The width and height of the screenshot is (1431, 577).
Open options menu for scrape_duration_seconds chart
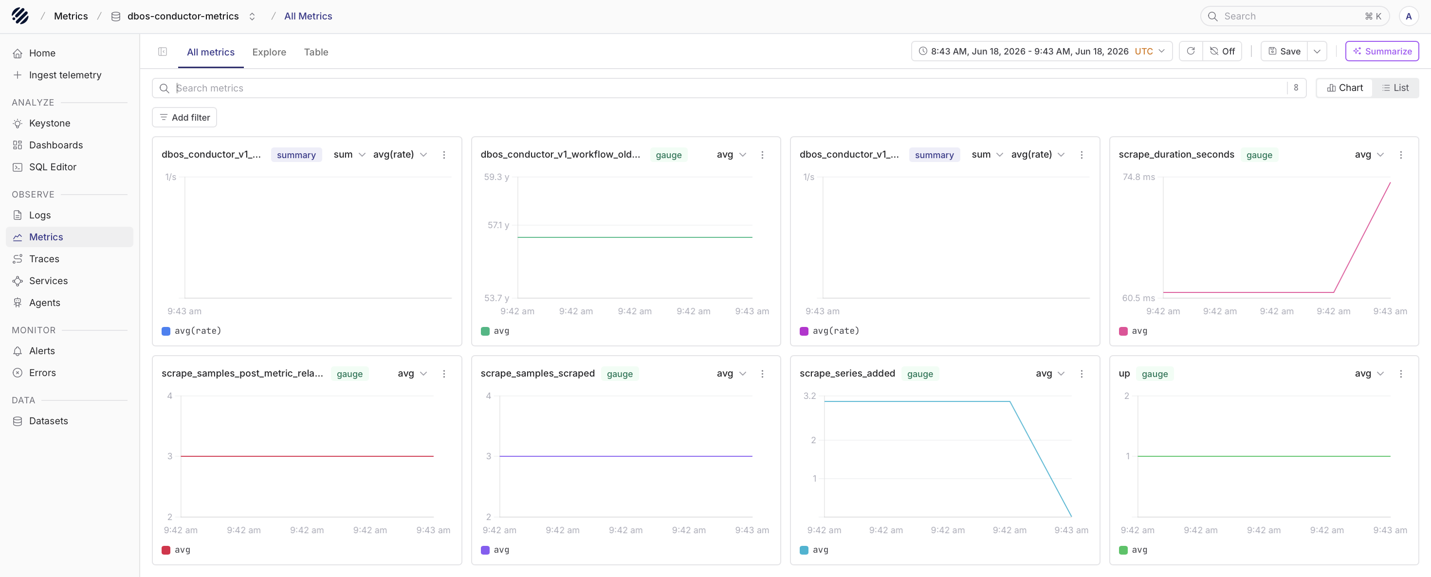pos(1400,155)
